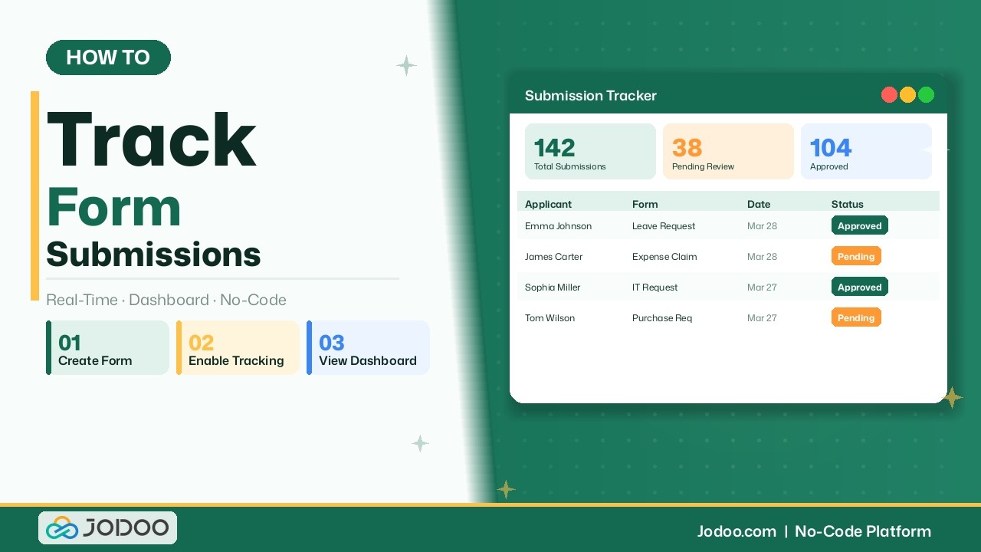Click the HOW TO pill badge

pyautogui.click(x=108, y=58)
